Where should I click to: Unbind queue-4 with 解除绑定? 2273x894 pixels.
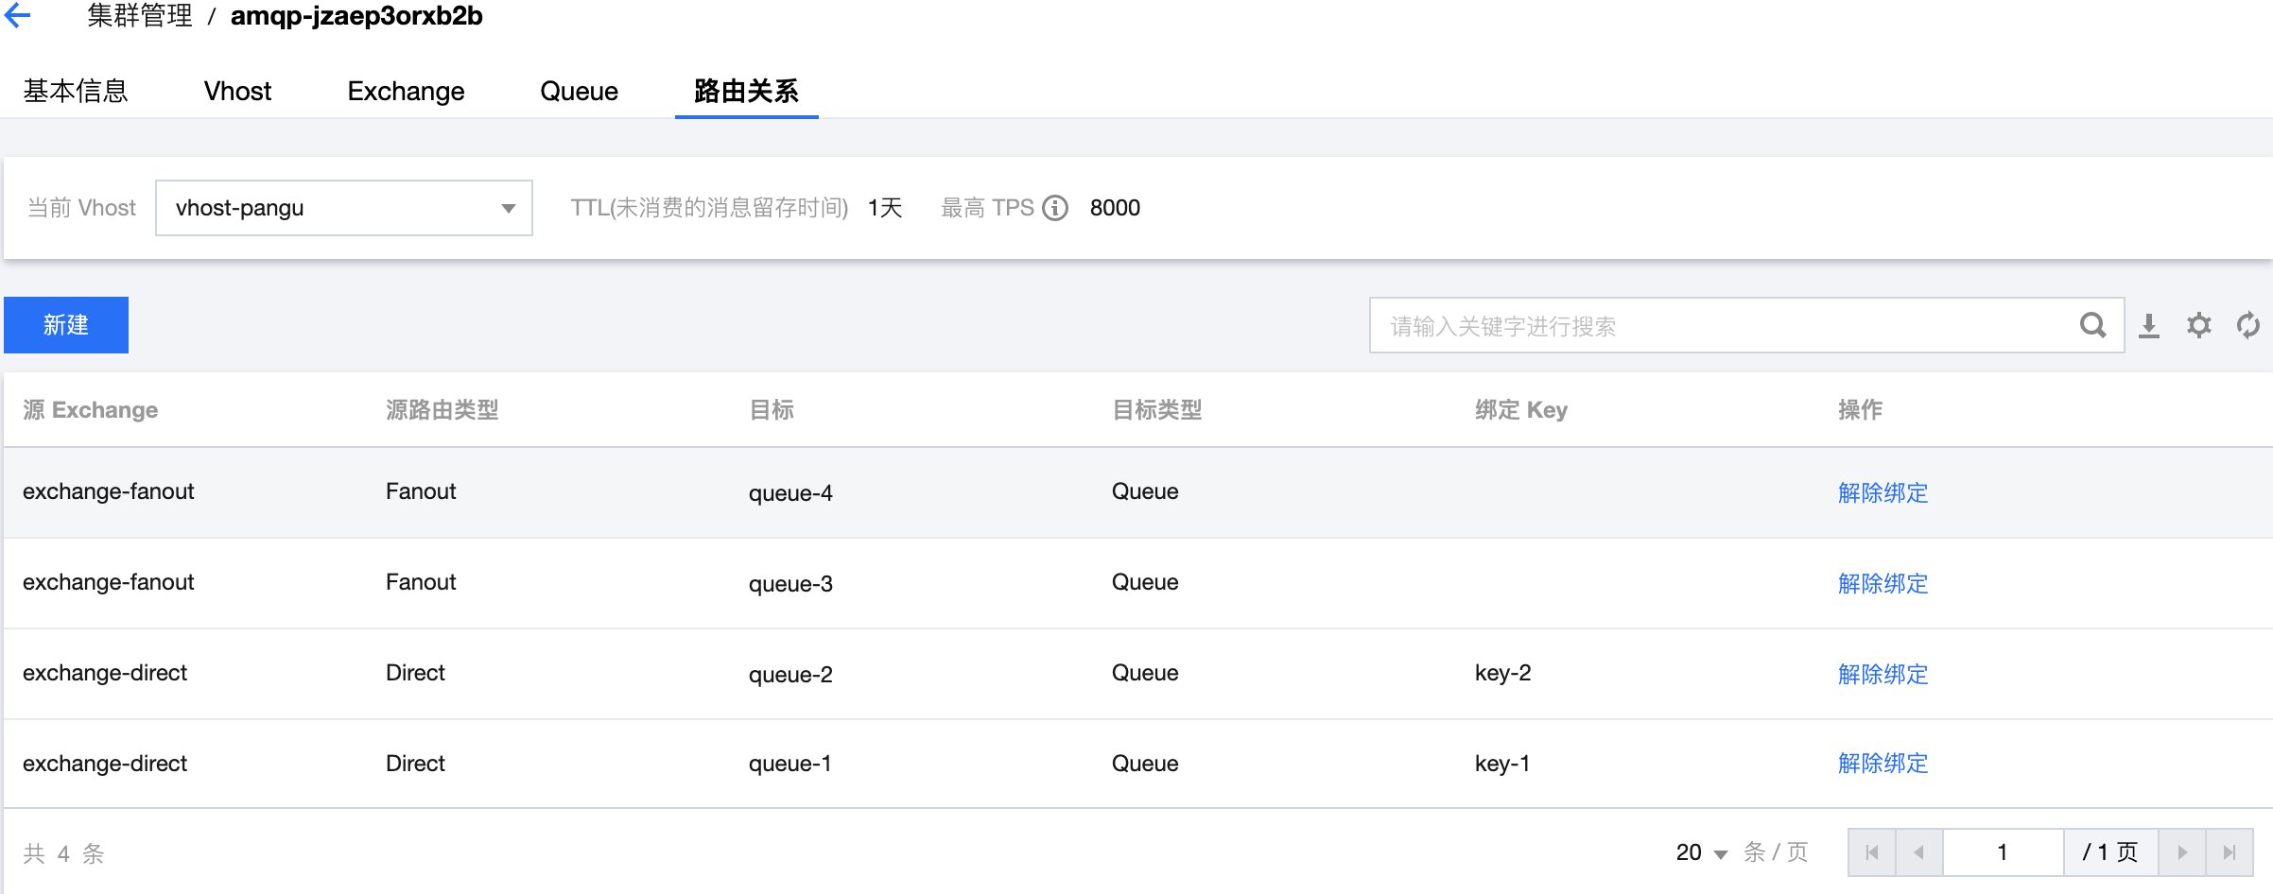(x=1883, y=492)
